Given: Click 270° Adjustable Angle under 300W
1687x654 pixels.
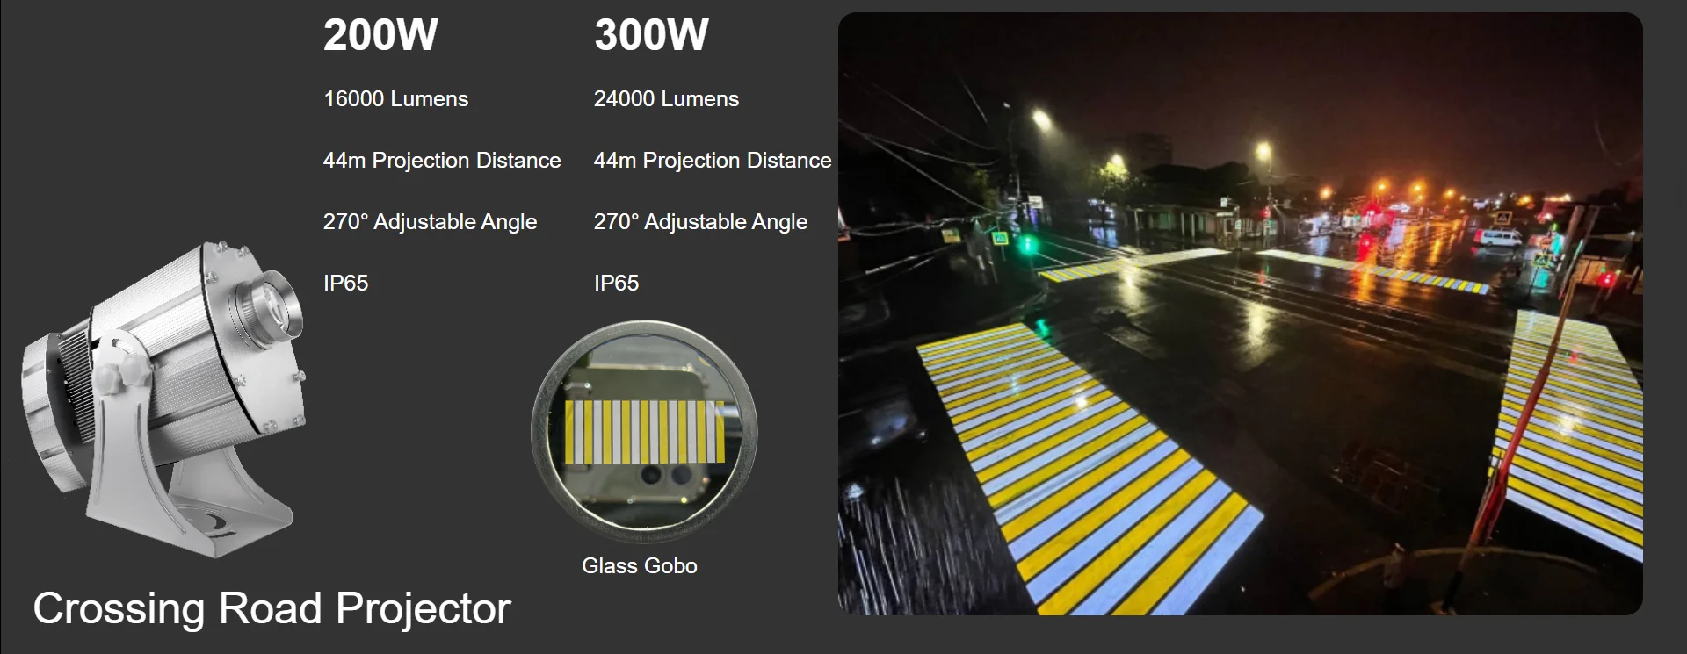Looking at the screenshot, I should coord(700,222).
